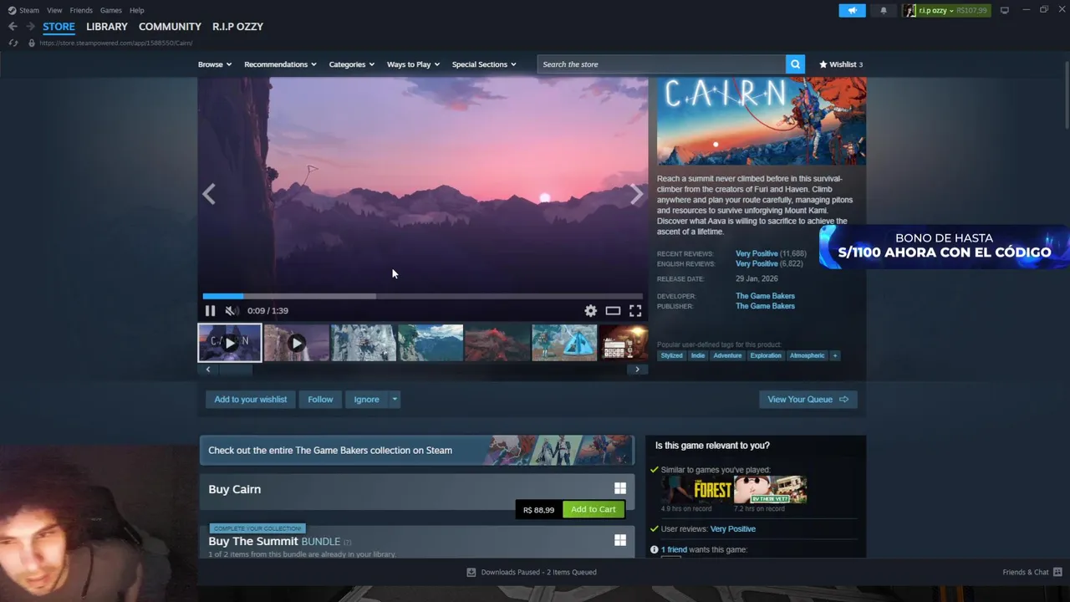Pause the Cairn trailer video
This screenshot has height=602, width=1070.
pos(210,310)
